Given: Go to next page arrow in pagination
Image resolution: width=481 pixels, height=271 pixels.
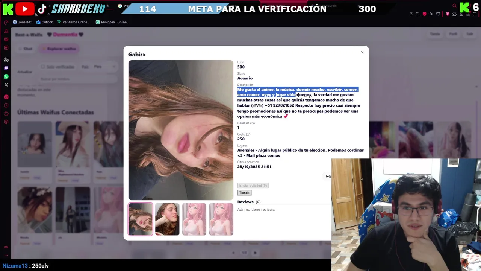Looking at the screenshot, I should pyautogui.click(x=255, y=253).
